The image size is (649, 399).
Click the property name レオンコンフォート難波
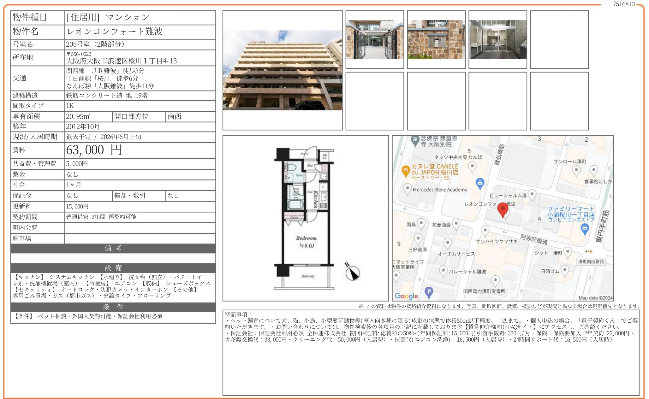pos(115,32)
